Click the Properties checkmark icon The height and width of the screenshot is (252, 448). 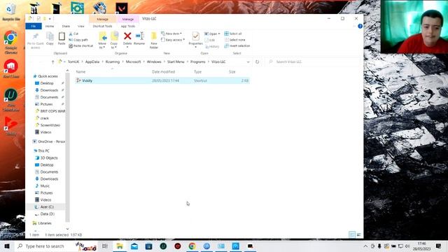196,36
